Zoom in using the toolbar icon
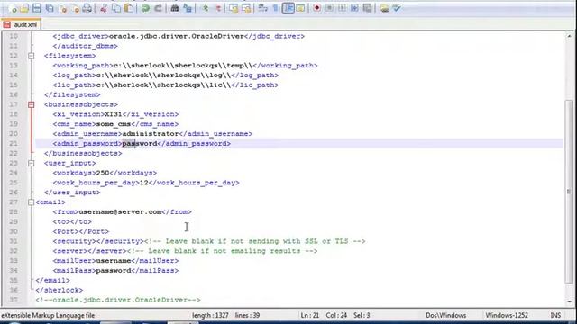This screenshot has width=577, height=324. click(x=205, y=8)
